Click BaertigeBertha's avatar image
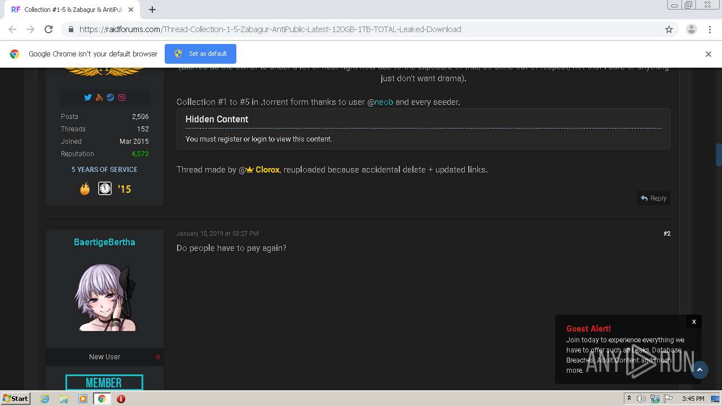Image resolution: width=722 pixels, height=406 pixels. [x=105, y=298]
